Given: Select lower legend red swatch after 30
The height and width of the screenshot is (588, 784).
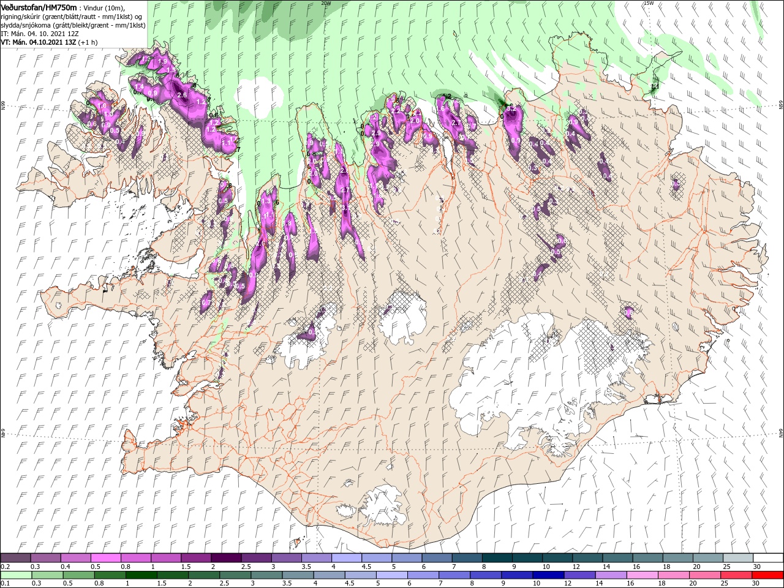Looking at the screenshot, I should coord(767,575).
